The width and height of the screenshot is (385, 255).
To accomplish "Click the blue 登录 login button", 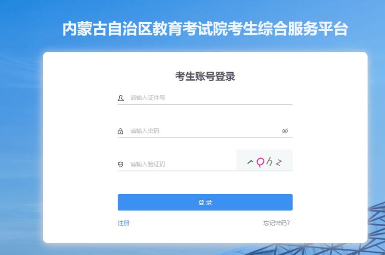I will (x=205, y=202).
